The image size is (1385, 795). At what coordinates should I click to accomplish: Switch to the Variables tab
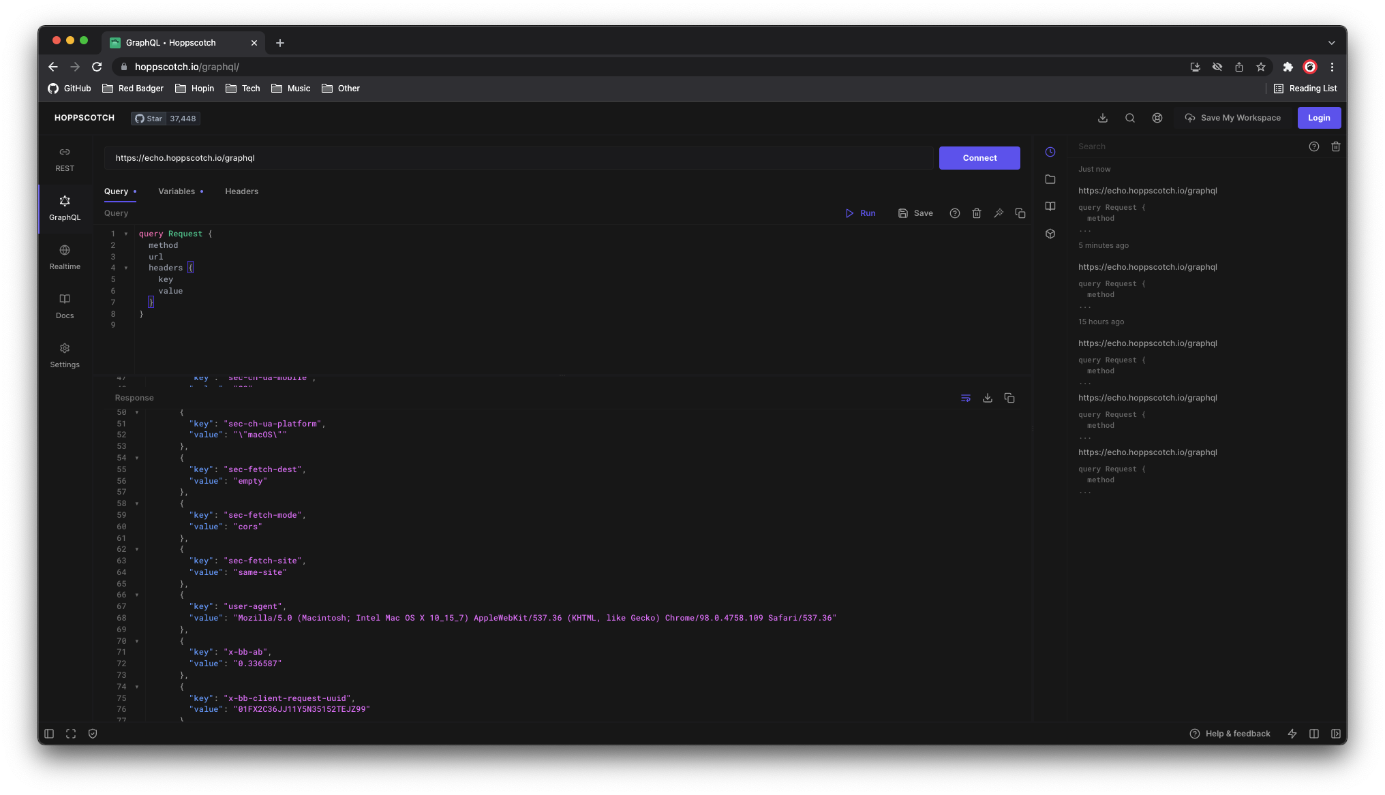[177, 191]
